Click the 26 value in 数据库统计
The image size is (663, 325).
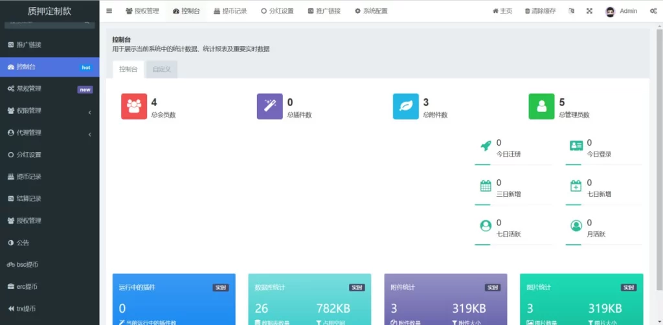[x=262, y=309]
